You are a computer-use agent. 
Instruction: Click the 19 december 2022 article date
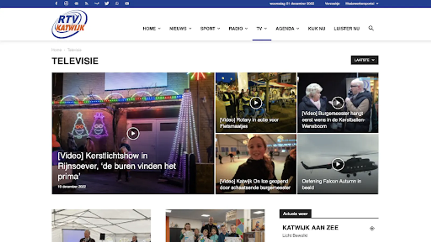coord(72,187)
